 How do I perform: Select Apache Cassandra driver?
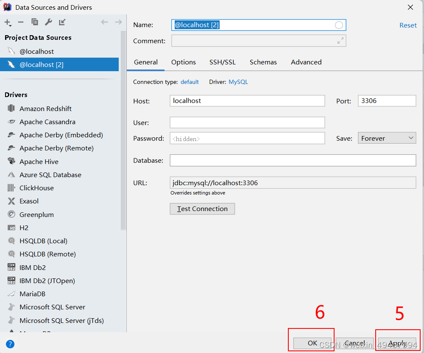(x=59, y=122)
